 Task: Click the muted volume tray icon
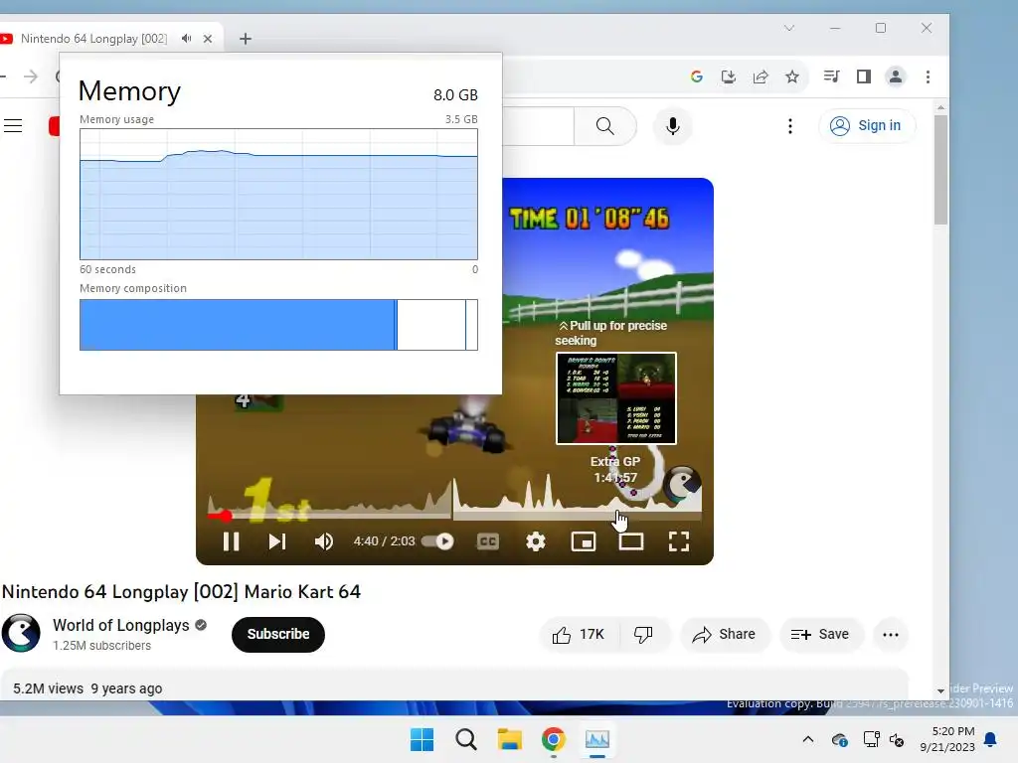click(898, 739)
